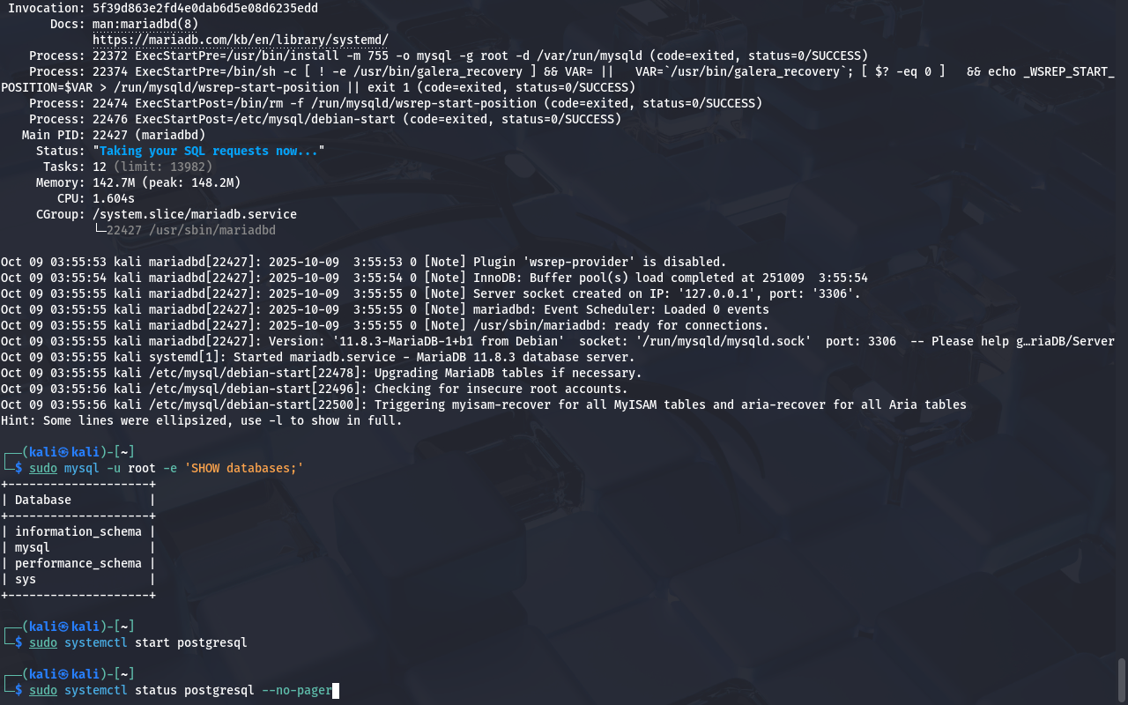
Task: Click the ㉿ symbol in the last prompt
Action: [x=64, y=674]
